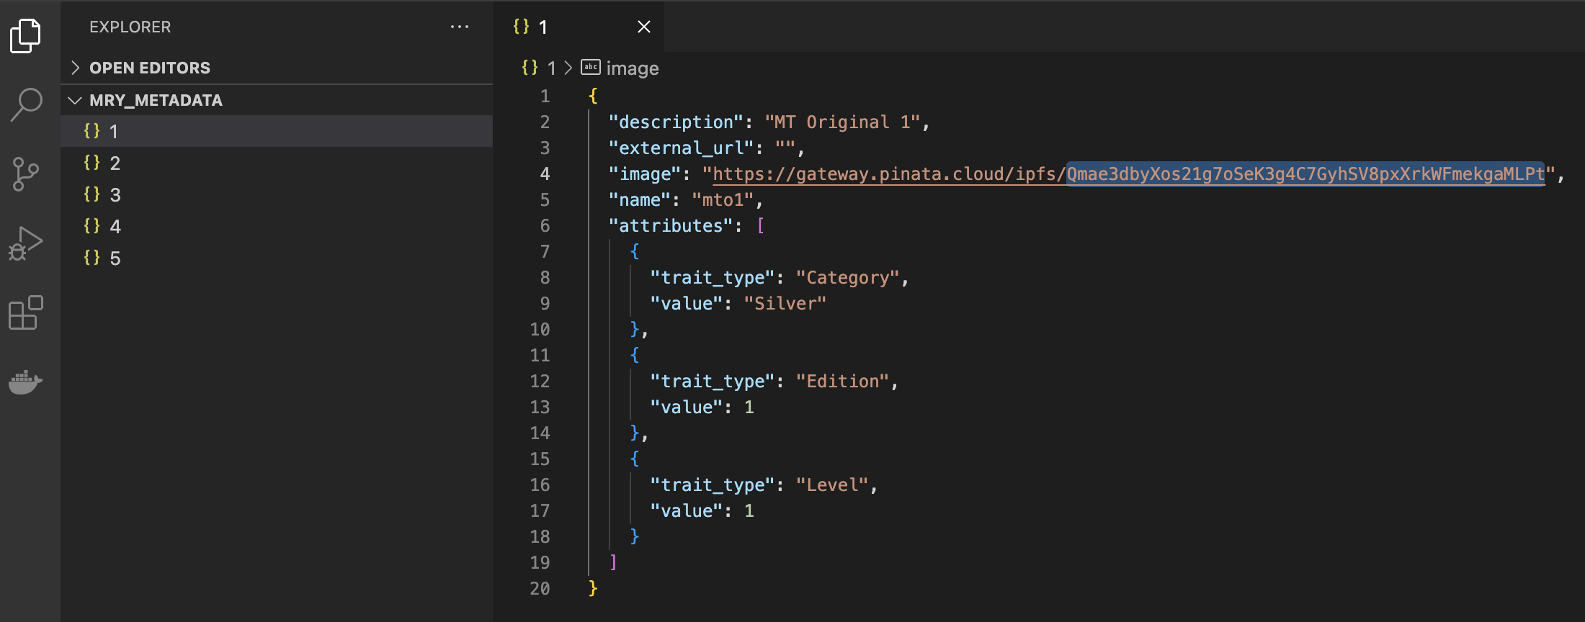1585x622 pixels.
Task: Click the "Silver" value on line 9
Action: click(785, 303)
